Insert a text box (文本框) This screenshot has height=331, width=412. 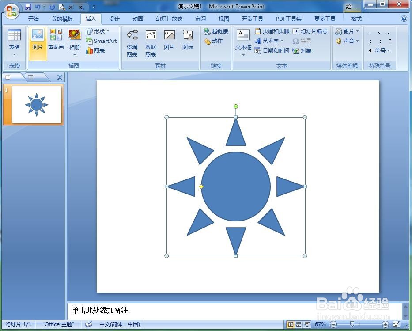pyautogui.click(x=243, y=39)
